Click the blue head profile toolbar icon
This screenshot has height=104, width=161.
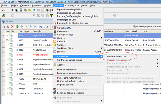click(34, 10)
